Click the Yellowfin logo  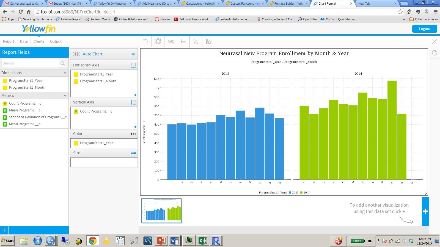39,29
